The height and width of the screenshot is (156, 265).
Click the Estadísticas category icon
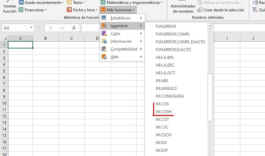point(104,18)
